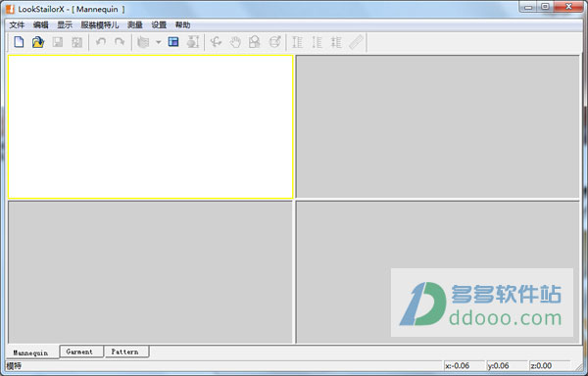
Task: Click the greyed 3D view cube icon
Action: pyautogui.click(x=143, y=42)
